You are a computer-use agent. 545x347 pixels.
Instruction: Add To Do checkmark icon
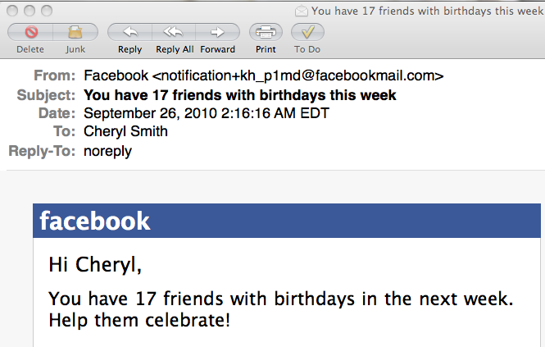pyautogui.click(x=307, y=33)
